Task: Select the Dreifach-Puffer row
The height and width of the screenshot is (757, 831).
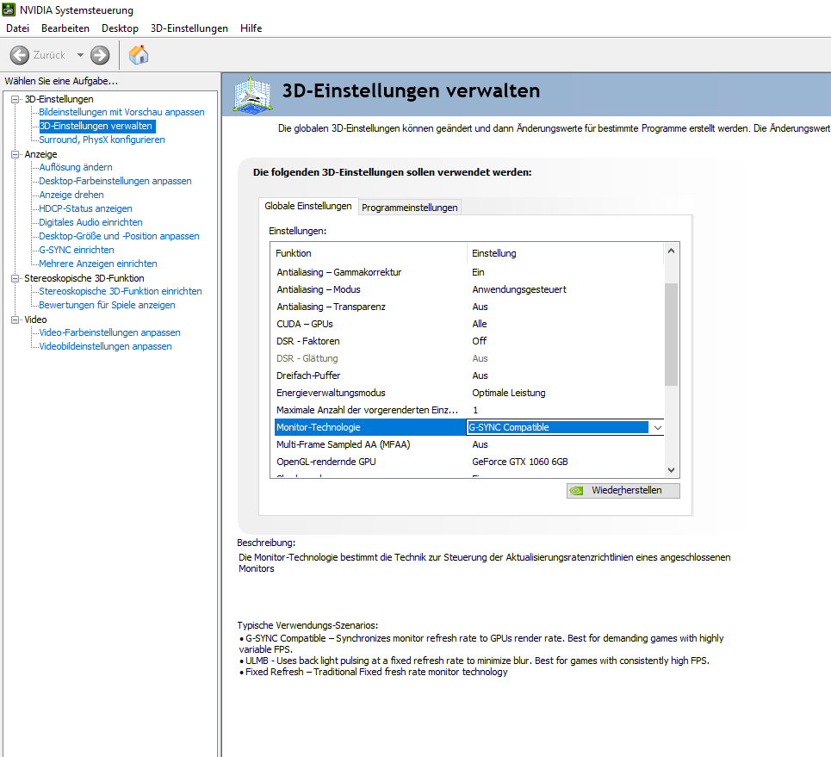Action: click(x=469, y=375)
